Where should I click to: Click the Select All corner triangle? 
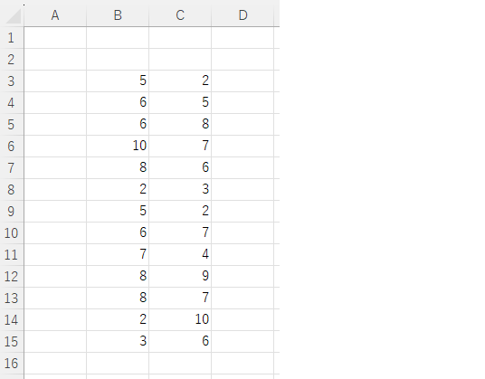(x=13, y=15)
